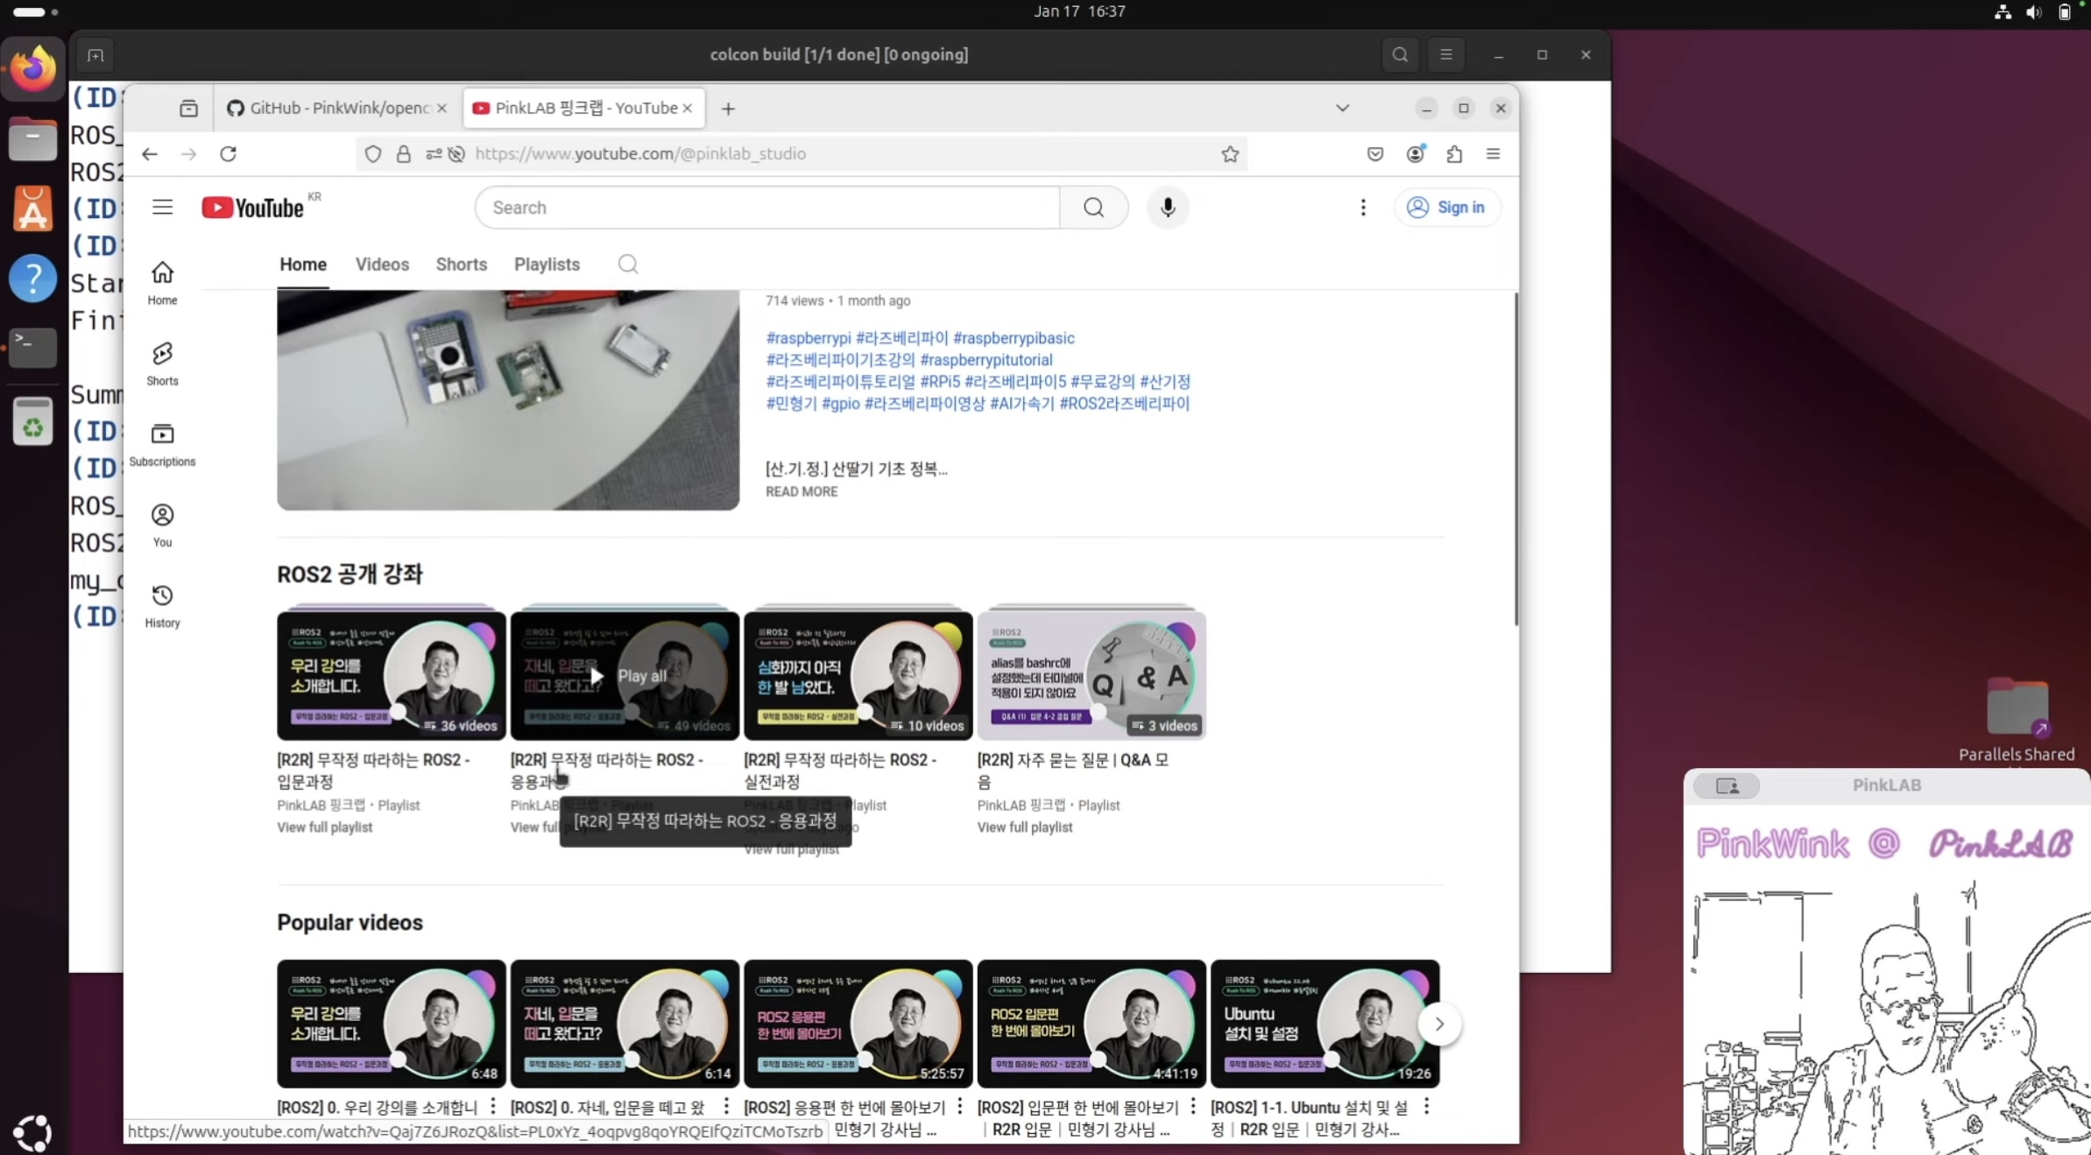Open Subscriptions in the YouTube sidebar

point(162,443)
